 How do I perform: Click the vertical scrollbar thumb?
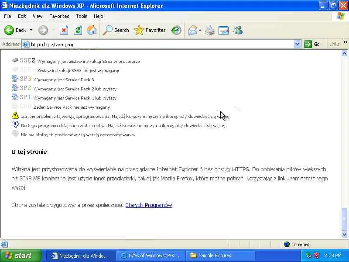point(344,219)
